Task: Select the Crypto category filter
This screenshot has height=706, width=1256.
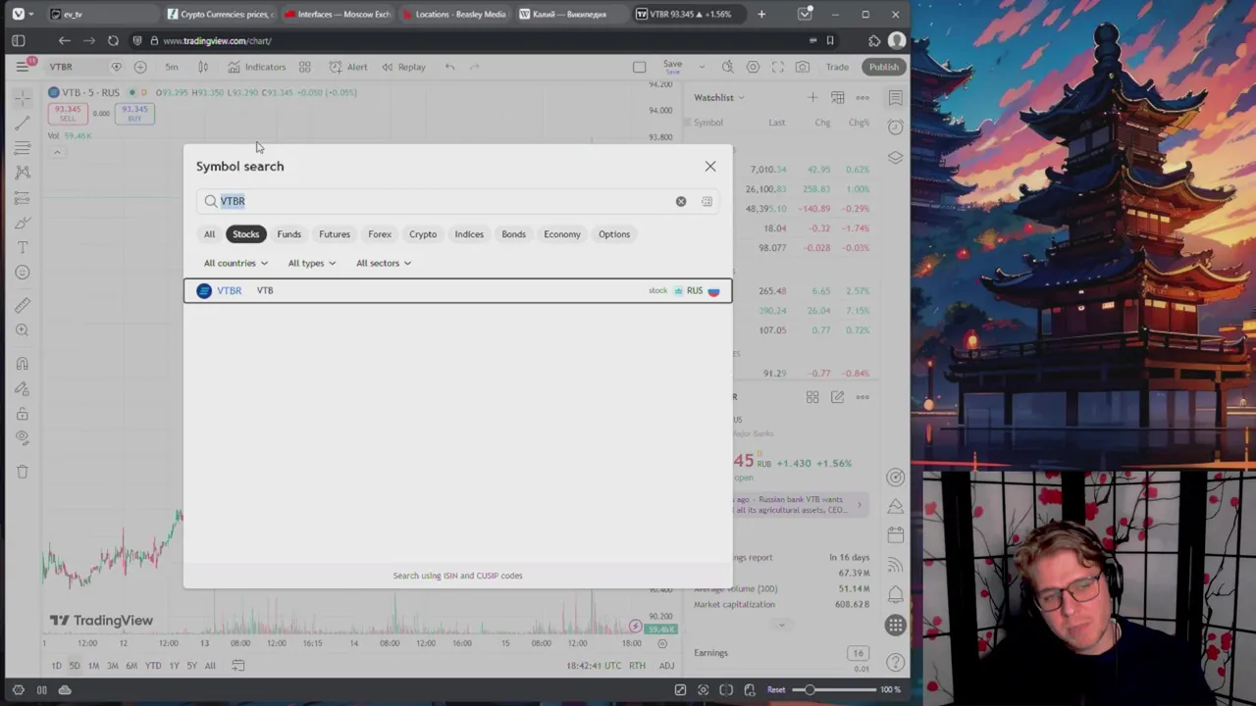Action: pyautogui.click(x=423, y=234)
